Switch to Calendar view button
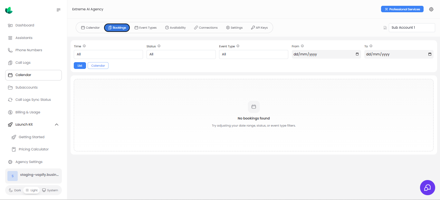This screenshot has width=440, height=200. coord(98,66)
